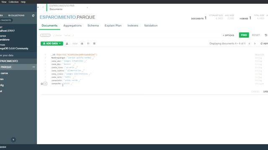The image size is (268, 150).
Task: Open the Help menu
Action: [x=23, y=2]
